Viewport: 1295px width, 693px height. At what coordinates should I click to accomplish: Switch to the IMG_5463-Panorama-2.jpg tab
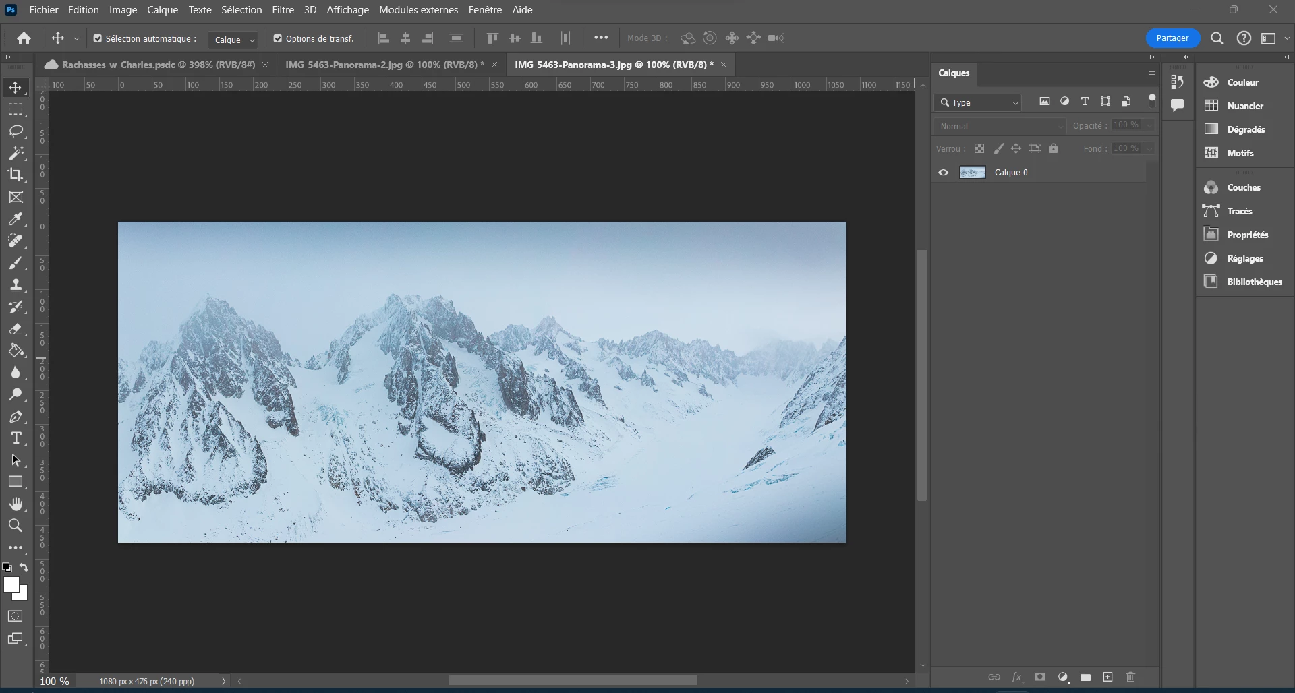(384, 65)
